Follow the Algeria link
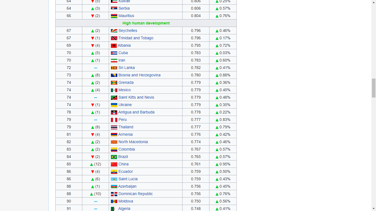 coord(124,209)
